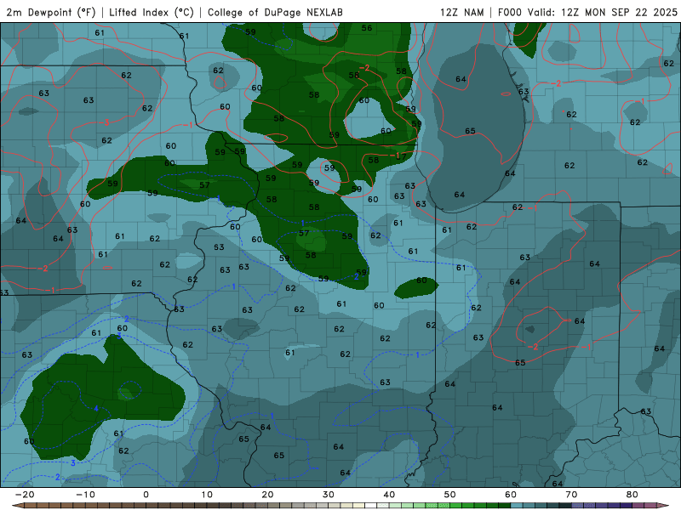This screenshot has height=510, width=681.
Task: Click the 56 dewpoint value on the map
Action: click(x=367, y=28)
